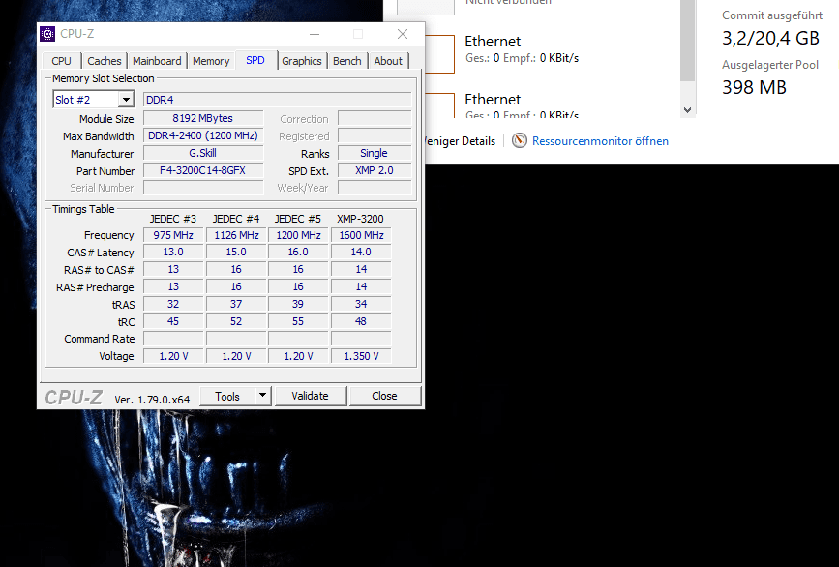839x567 pixels.
Task: Click the 1600 MHz XMP frequency cell
Action: point(361,235)
